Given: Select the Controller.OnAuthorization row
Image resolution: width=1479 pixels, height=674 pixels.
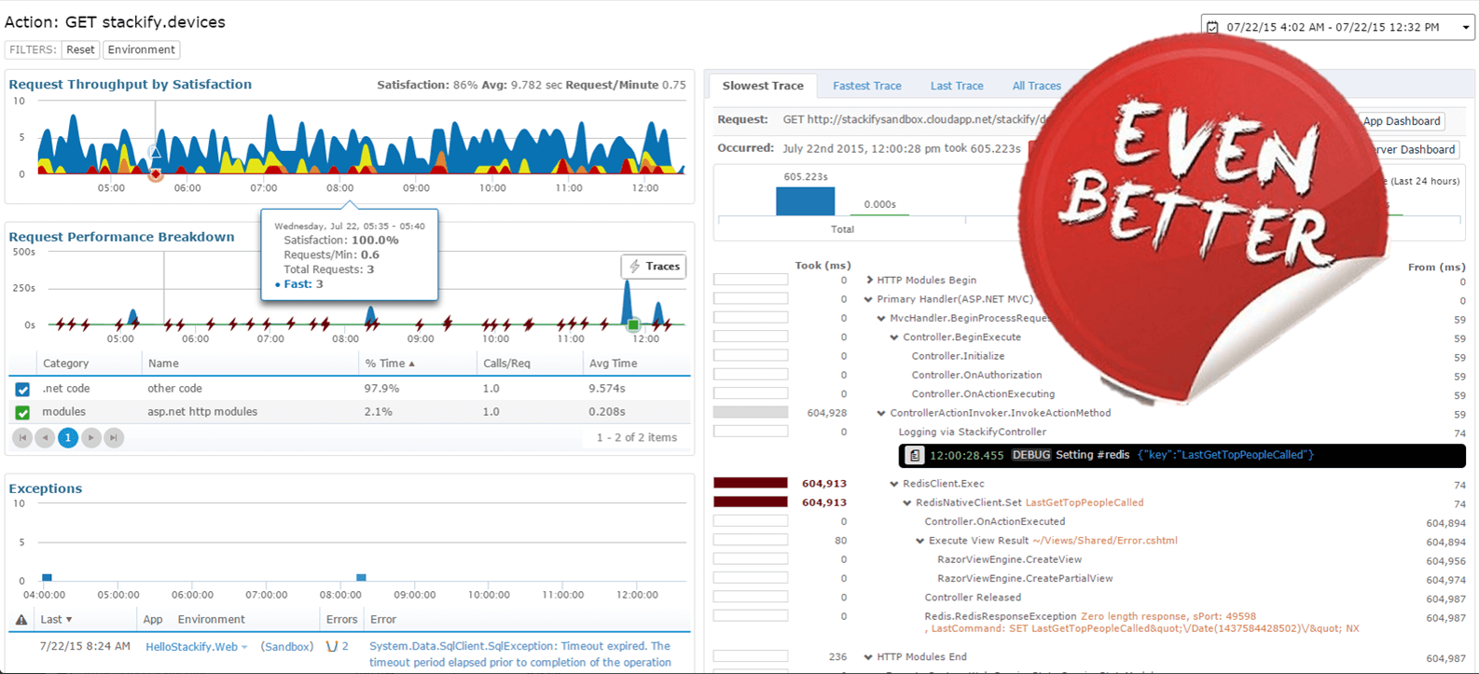Looking at the screenshot, I should 976,375.
